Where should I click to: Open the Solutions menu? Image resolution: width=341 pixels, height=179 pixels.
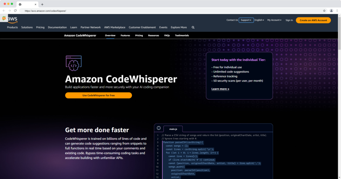pos(27,27)
